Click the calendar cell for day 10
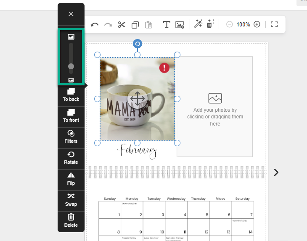 pos(154,227)
